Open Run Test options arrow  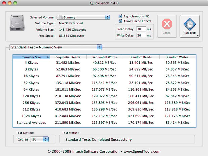coord(198,36)
